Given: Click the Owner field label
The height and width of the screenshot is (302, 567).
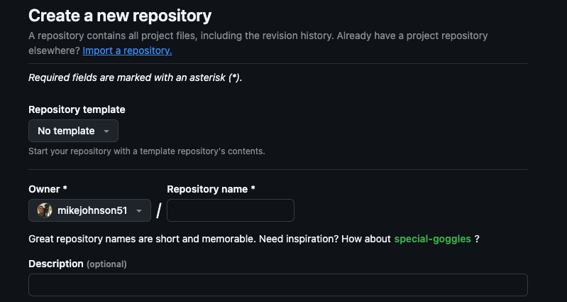Looking at the screenshot, I should [48, 189].
